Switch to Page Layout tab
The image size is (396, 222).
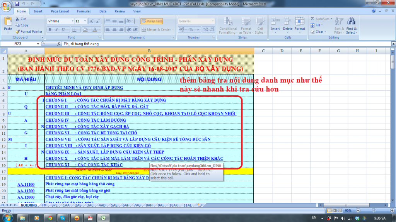pyautogui.click(x=60, y=11)
